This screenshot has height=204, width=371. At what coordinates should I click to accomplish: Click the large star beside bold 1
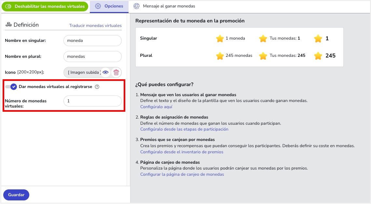pyautogui.click(x=318, y=39)
